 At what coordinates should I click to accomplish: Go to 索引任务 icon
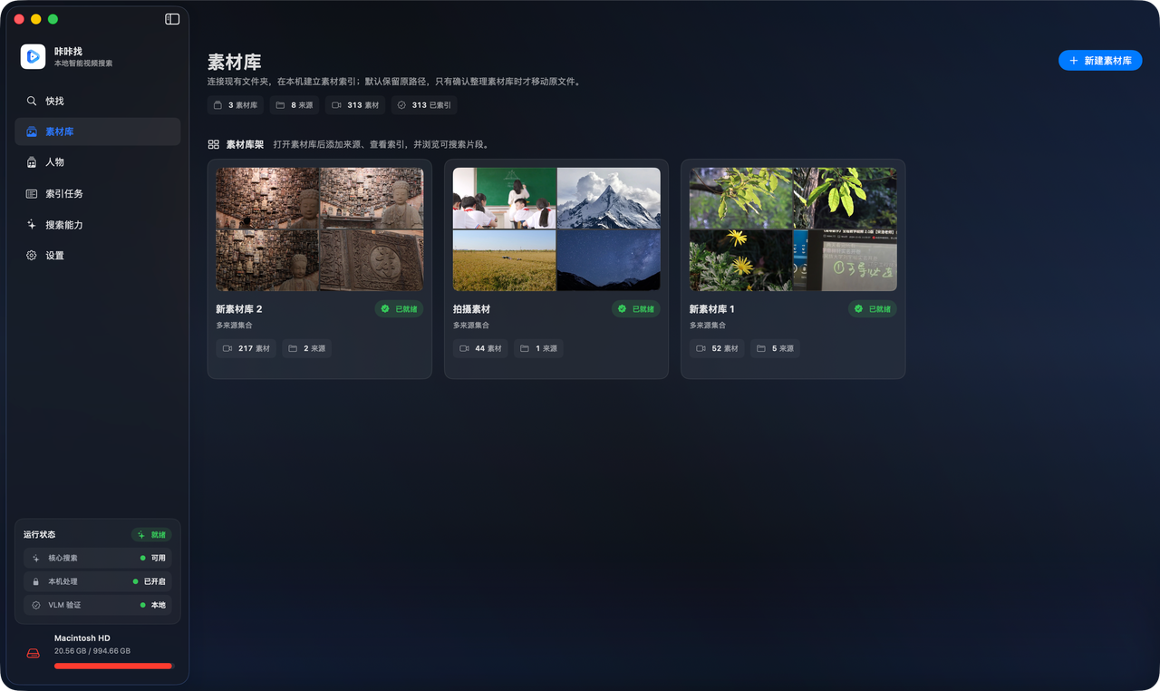tap(32, 194)
